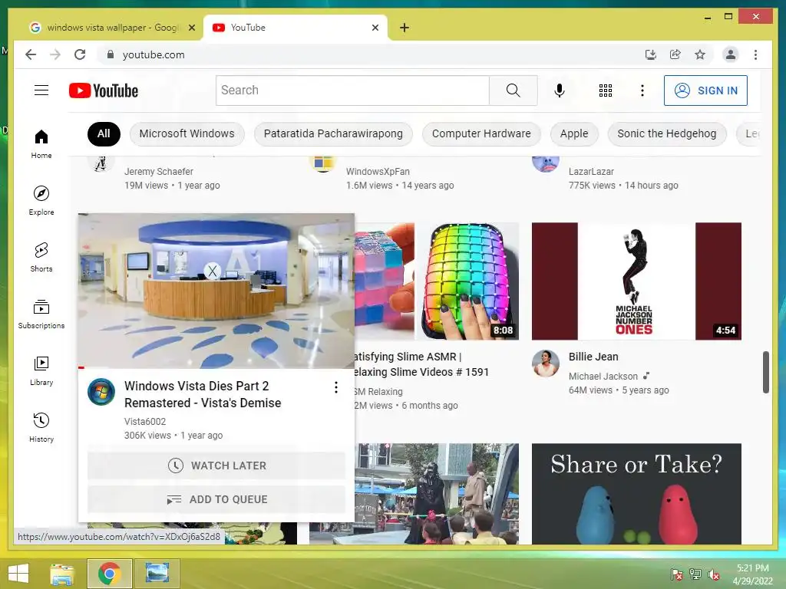Screen dimensions: 786x589
Task: Filter by Pataratida Pacharawirapong chip
Action: click(333, 133)
